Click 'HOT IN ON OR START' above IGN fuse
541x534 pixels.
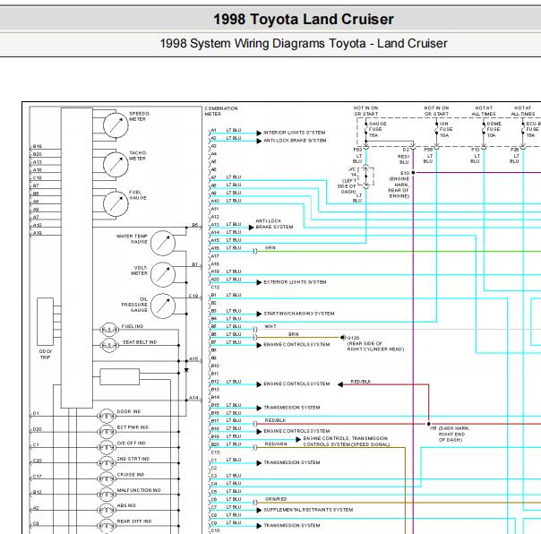(x=436, y=111)
